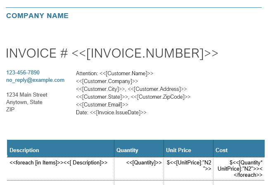Click the ZIP text line
Image resolution: width=268 pixels, height=185 pixels.
click(10, 109)
